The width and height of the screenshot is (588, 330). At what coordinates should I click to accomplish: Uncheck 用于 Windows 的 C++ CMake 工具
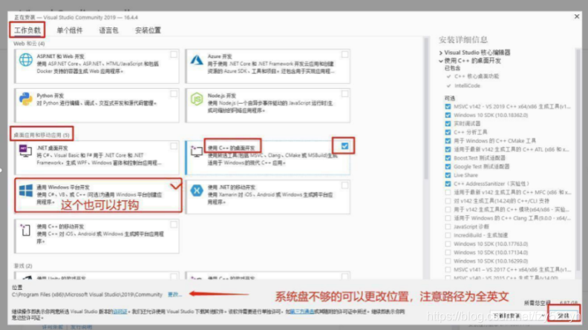pos(448,141)
